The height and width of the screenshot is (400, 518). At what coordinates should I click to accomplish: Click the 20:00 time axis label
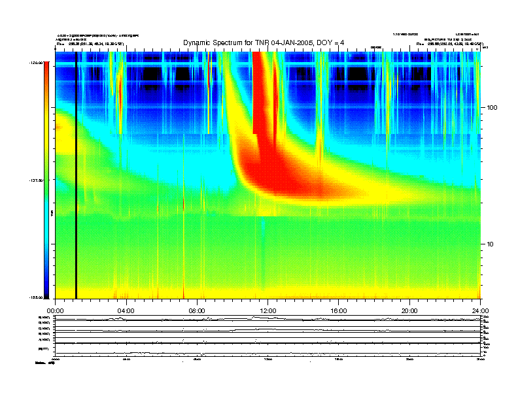(409, 311)
